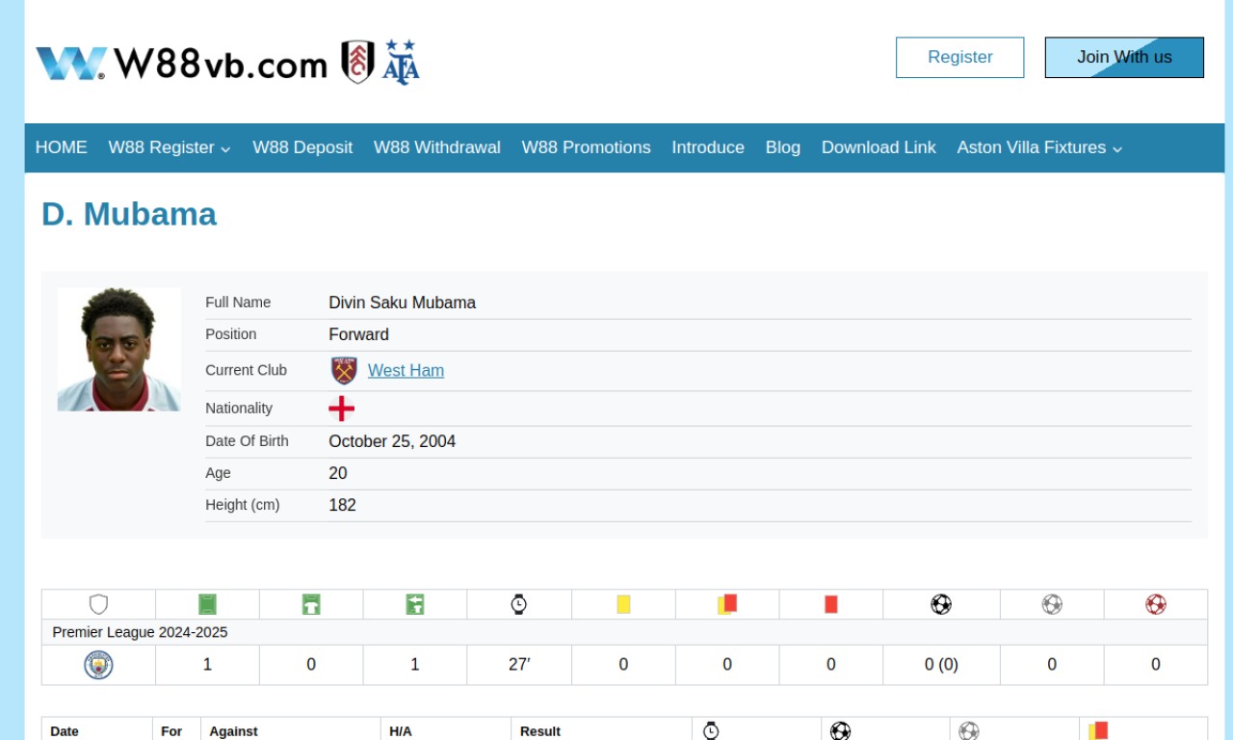Click the black football goals icon in stats header
The image size is (1233, 740).
pyautogui.click(x=941, y=604)
